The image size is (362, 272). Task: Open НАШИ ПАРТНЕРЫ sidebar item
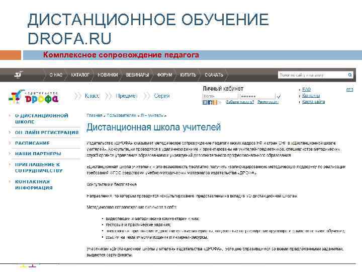click(x=38, y=154)
